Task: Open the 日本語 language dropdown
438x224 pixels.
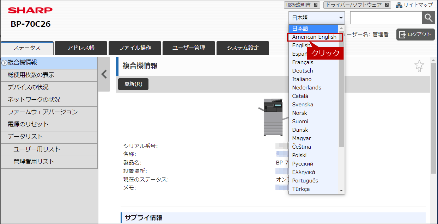Action: (x=316, y=18)
